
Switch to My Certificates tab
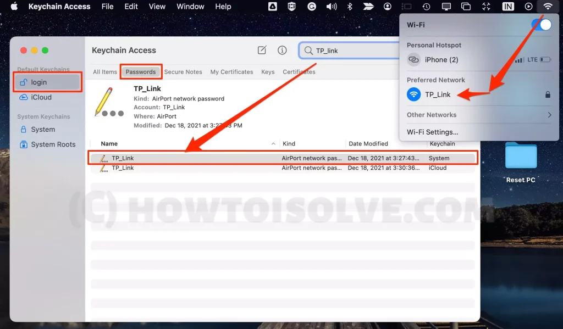pos(231,72)
